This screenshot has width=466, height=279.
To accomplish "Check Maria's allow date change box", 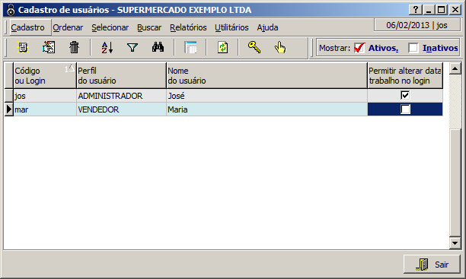I will pos(405,109).
